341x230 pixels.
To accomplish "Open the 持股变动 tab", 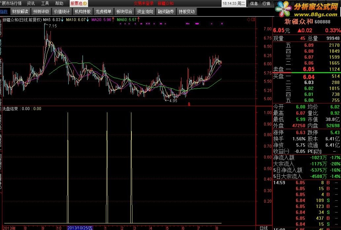I will 187,12.
